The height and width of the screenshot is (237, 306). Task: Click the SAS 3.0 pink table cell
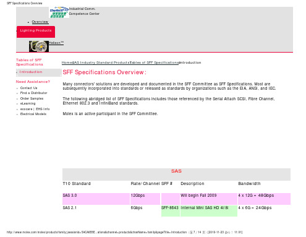(96, 199)
